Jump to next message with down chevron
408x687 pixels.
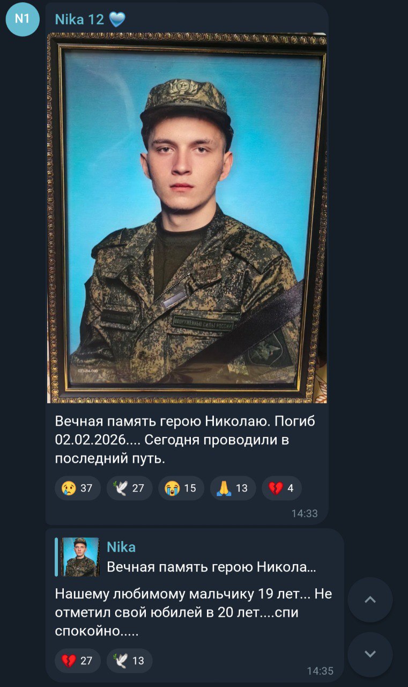coord(370,654)
